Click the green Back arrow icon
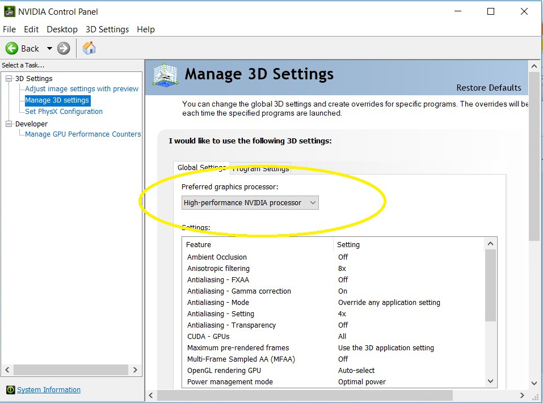The width and height of the screenshot is (543, 403). 12,48
